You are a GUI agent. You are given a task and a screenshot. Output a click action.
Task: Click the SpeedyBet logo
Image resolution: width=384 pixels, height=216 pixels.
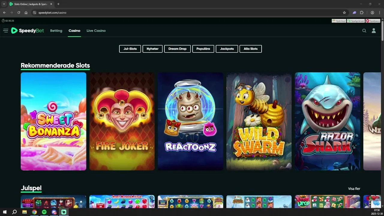pyautogui.click(x=28, y=31)
